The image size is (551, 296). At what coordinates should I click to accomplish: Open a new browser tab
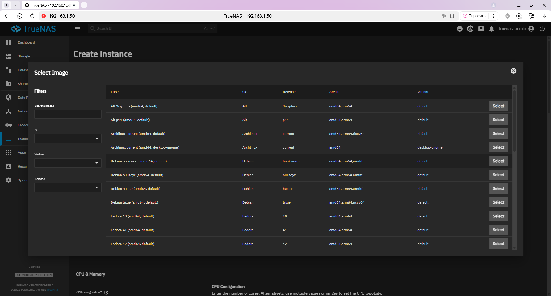tap(84, 5)
